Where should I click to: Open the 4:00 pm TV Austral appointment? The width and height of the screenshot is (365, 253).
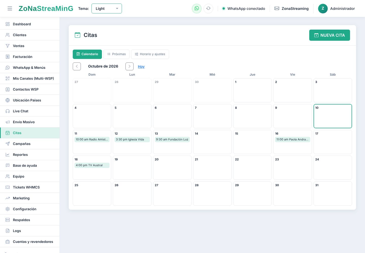point(92,165)
